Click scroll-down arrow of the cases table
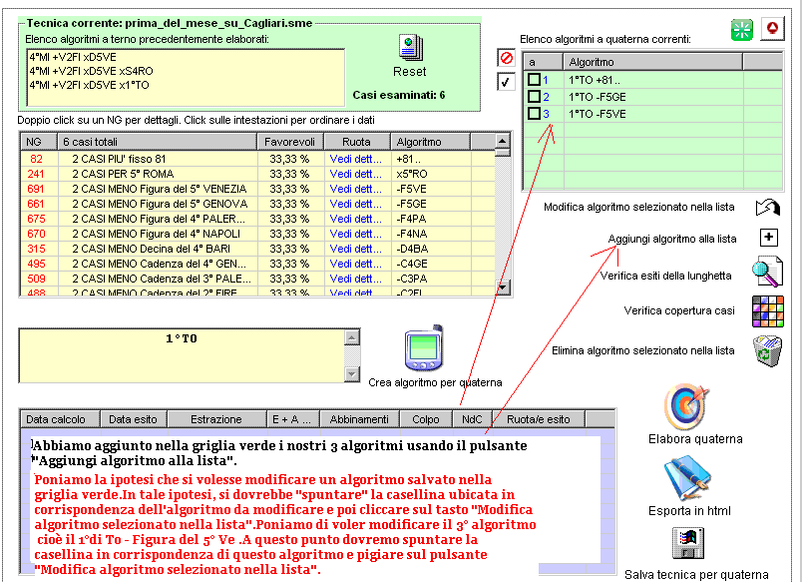Viewport: 802px width, 582px height. coord(503,288)
